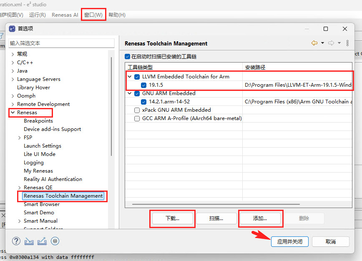
Task: Click the 添加... add button
Action: (x=260, y=218)
